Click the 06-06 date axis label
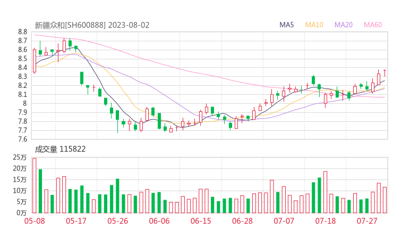 pyautogui.click(x=159, y=221)
